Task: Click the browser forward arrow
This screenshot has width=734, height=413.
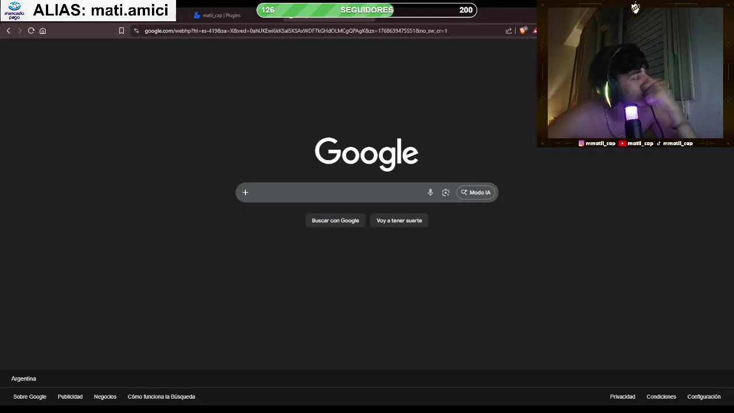Action: [19, 30]
